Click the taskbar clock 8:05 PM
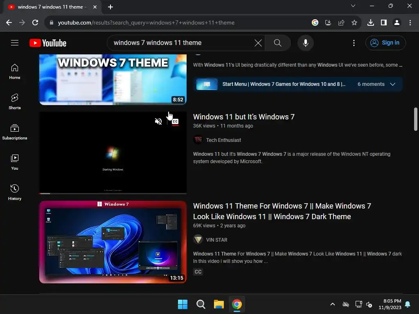Image resolution: width=419 pixels, height=314 pixels. (x=390, y=304)
